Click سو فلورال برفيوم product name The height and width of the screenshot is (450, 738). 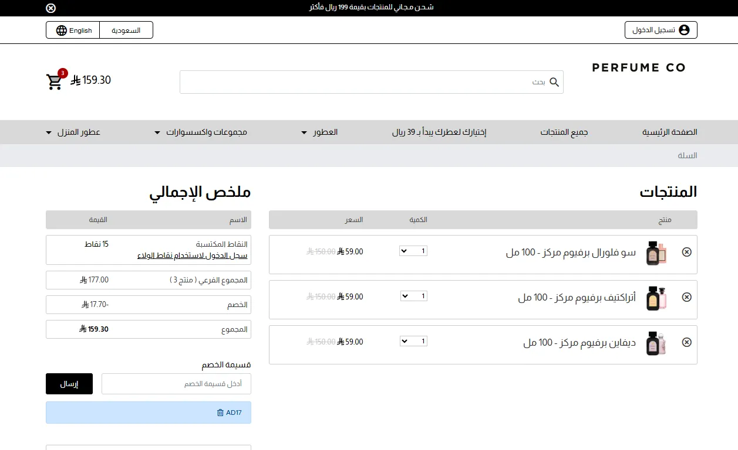click(x=571, y=253)
